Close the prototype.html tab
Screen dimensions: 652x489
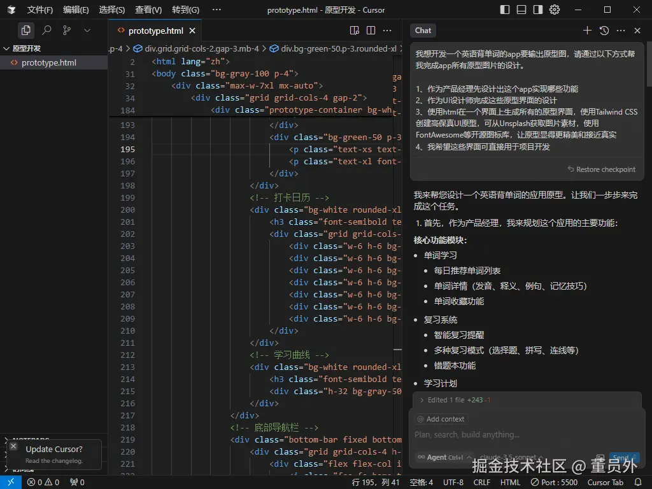(x=192, y=31)
